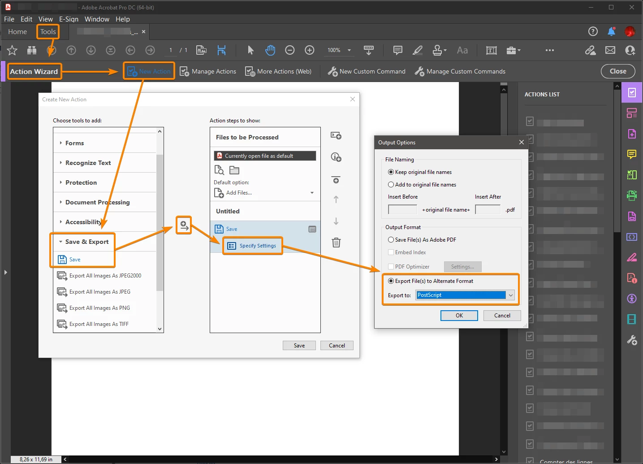Click the browse folder icon under Files to be Processed
This screenshot has width=643, height=464.
pyautogui.click(x=234, y=170)
